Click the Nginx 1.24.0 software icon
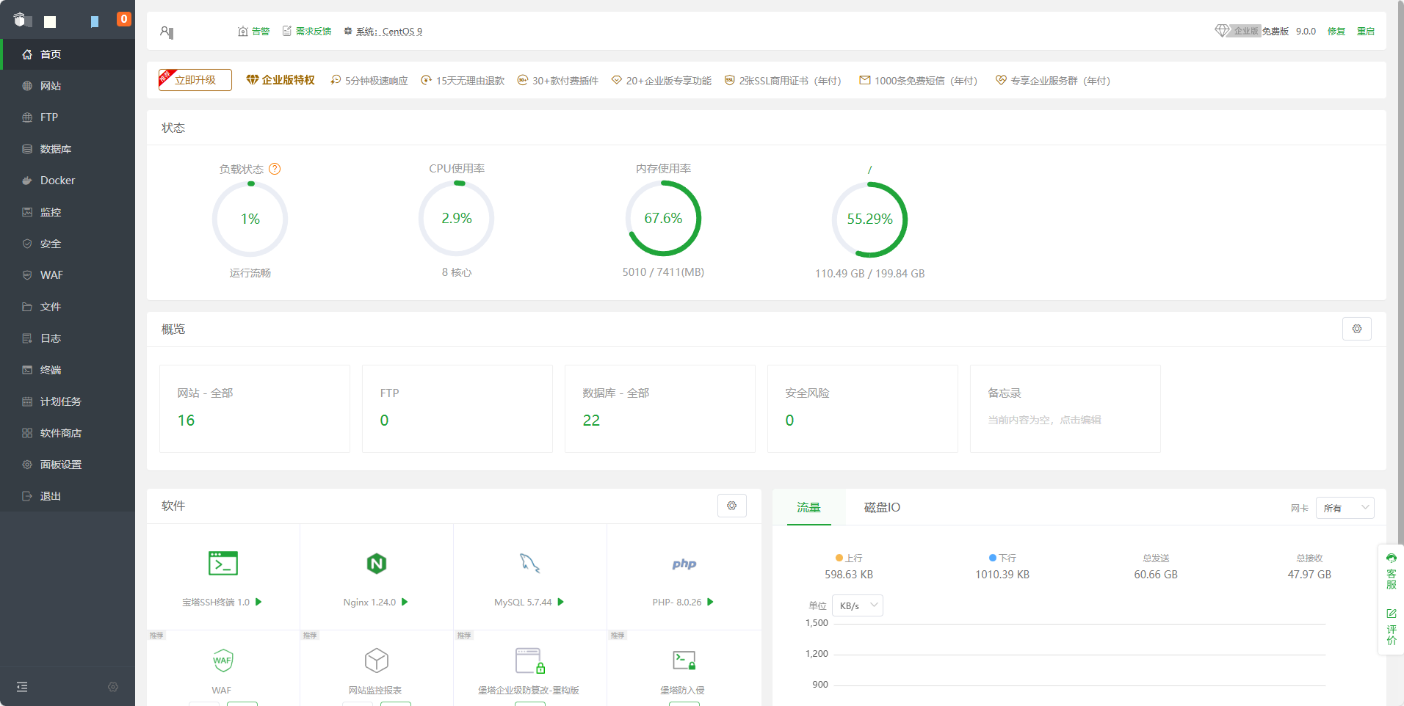Image resolution: width=1404 pixels, height=706 pixels. point(376,564)
